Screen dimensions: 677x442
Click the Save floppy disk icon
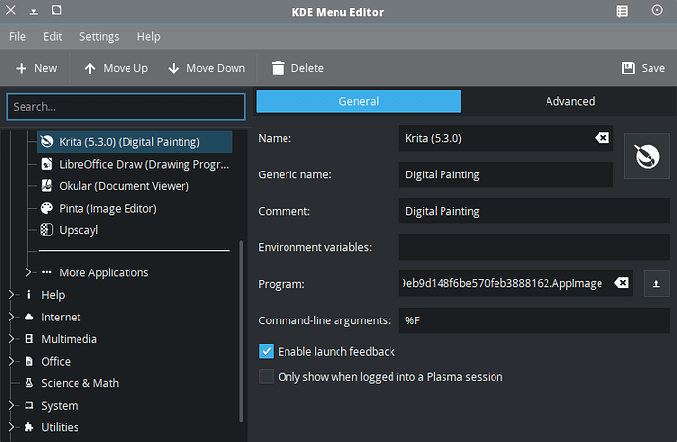coord(628,69)
